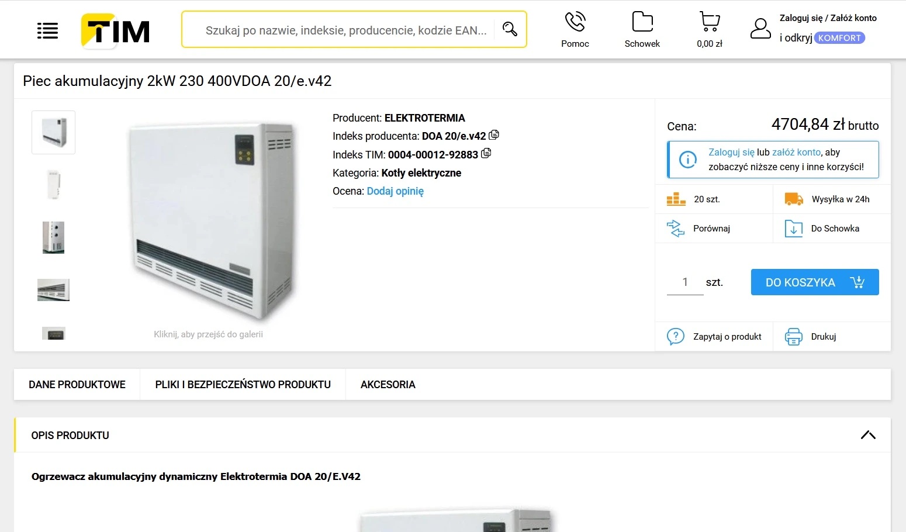
Task: Focus the product search field
Action: click(345, 30)
